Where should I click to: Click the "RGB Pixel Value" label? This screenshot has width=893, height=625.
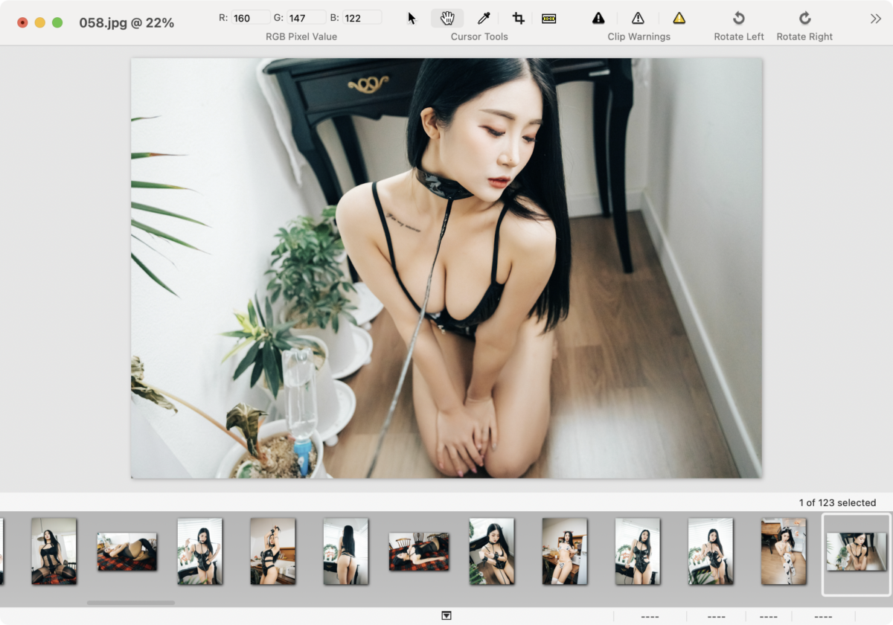[x=301, y=36]
